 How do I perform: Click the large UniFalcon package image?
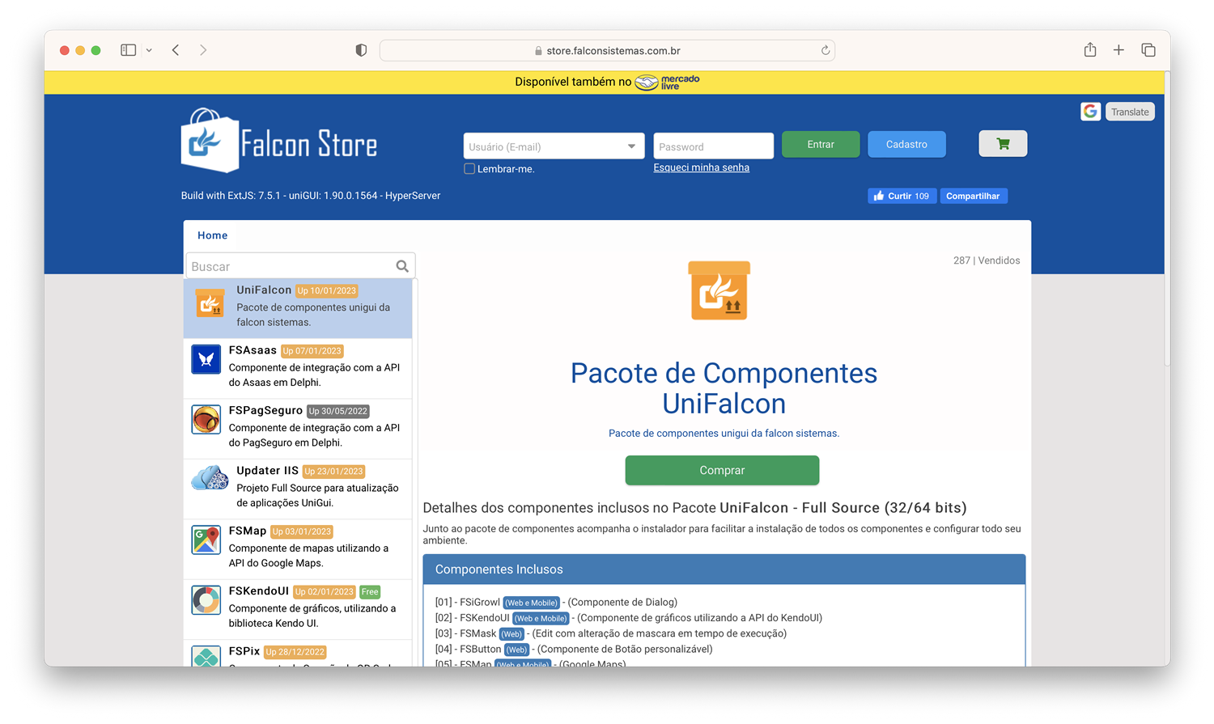coord(719,290)
